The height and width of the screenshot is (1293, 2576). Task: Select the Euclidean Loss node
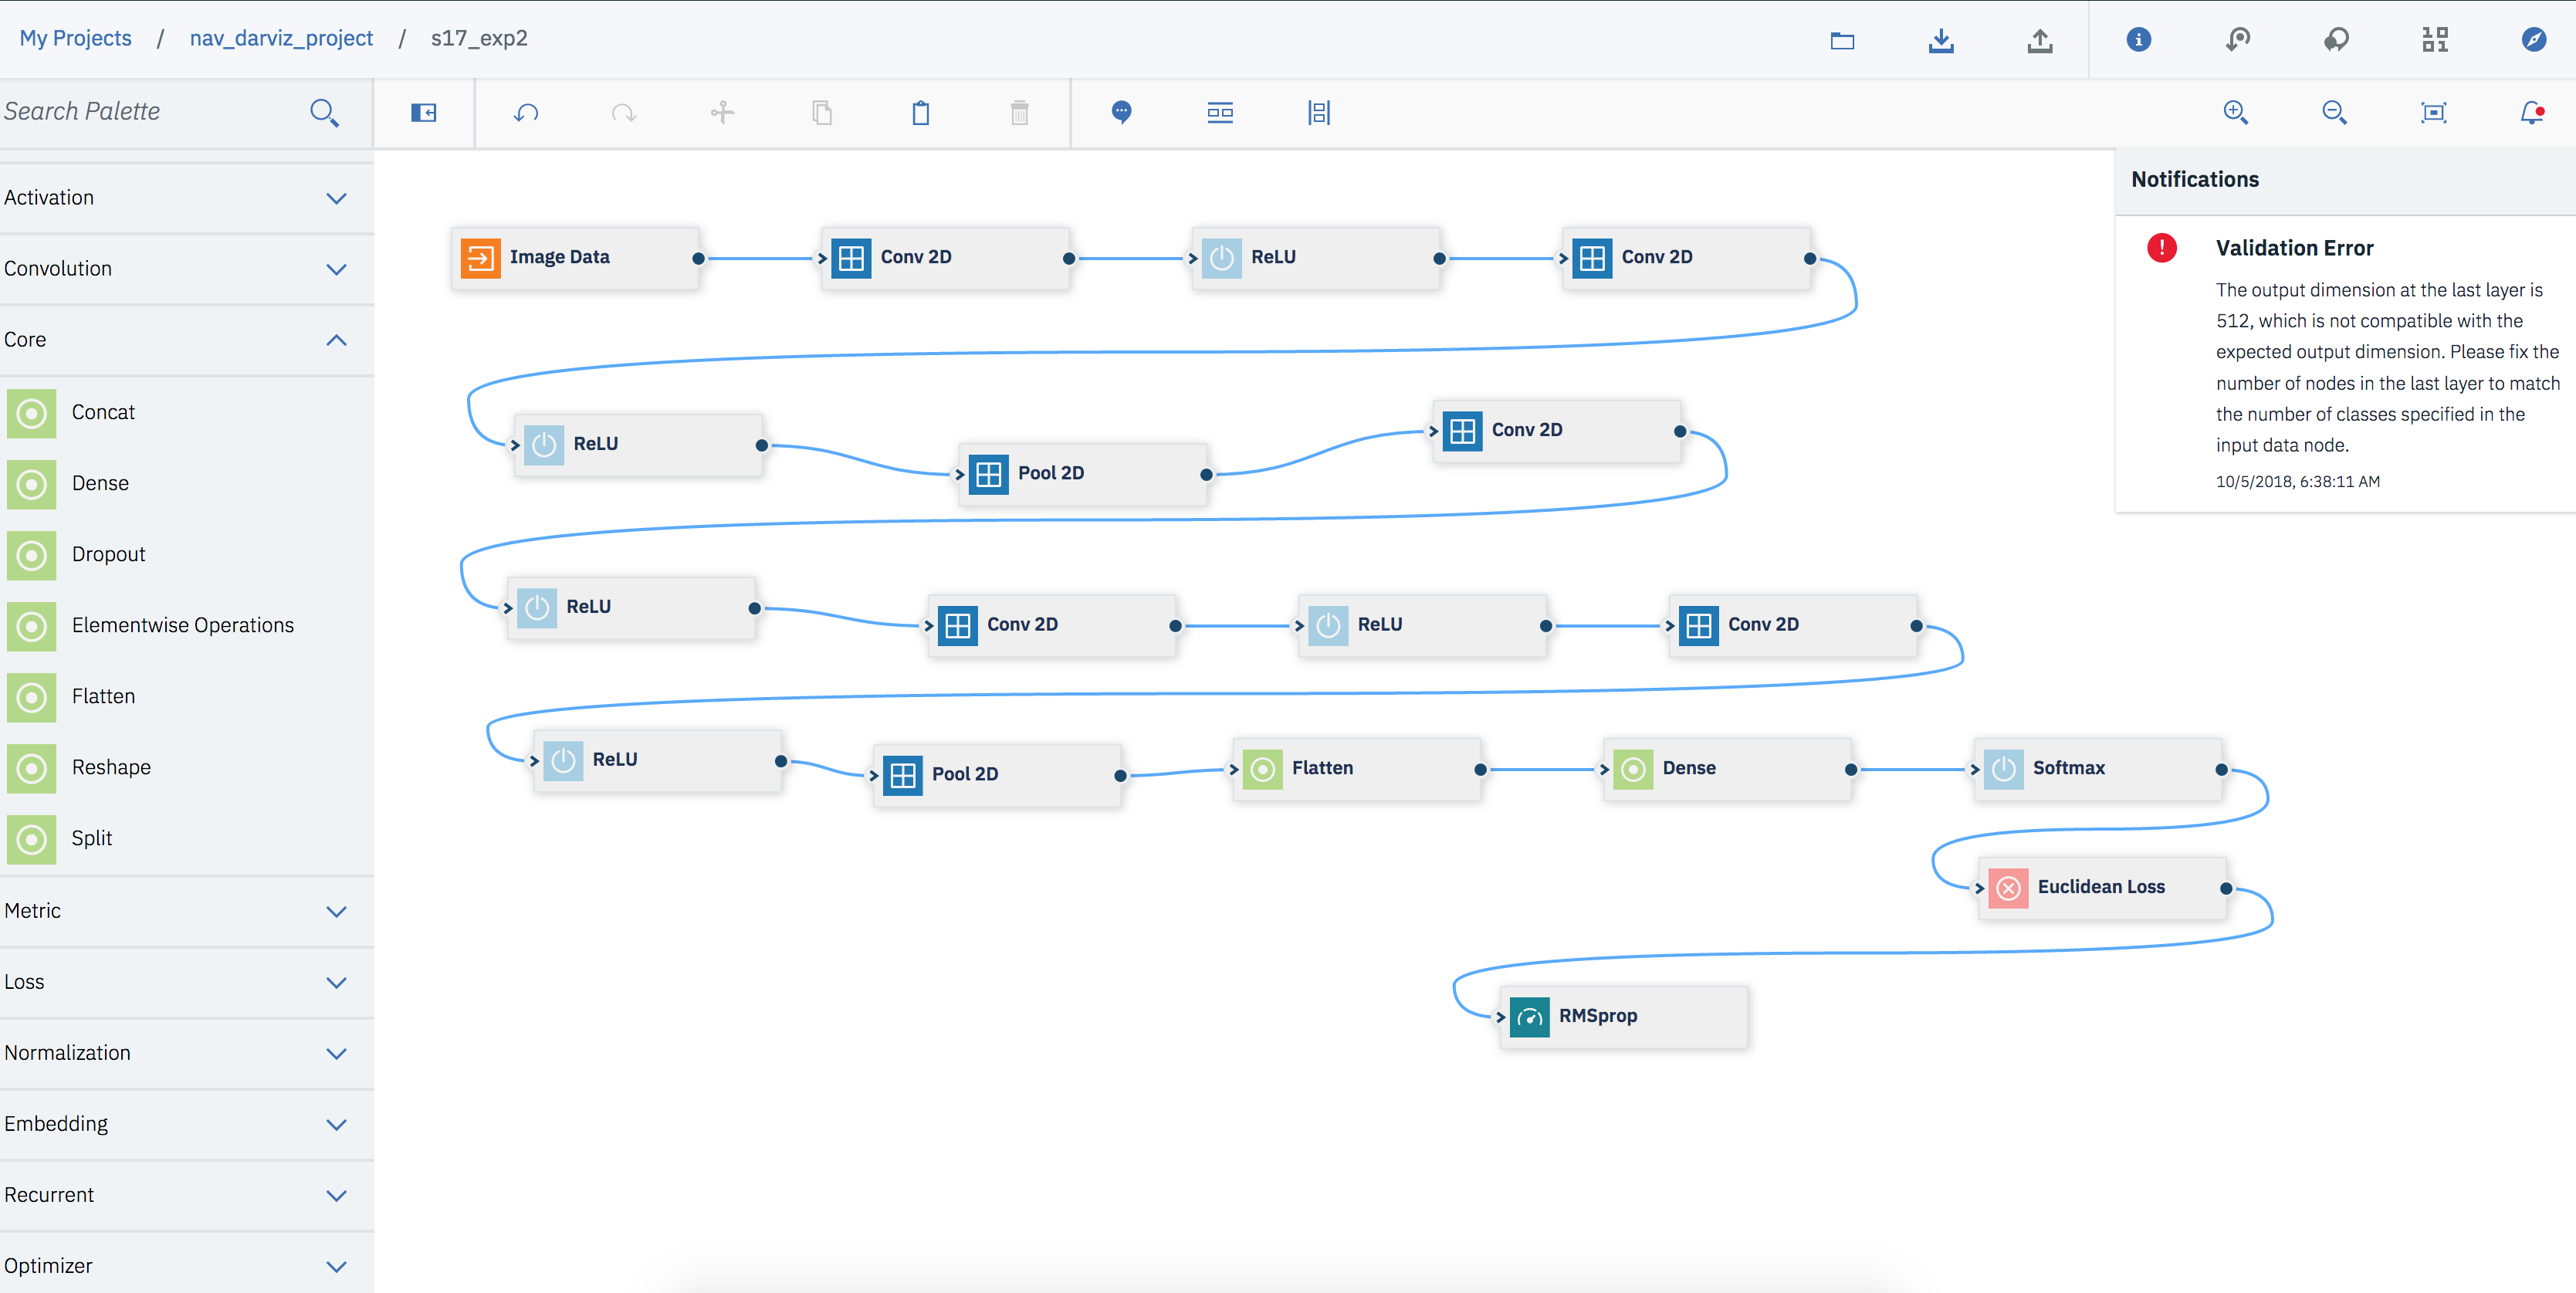click(2103, 888)
